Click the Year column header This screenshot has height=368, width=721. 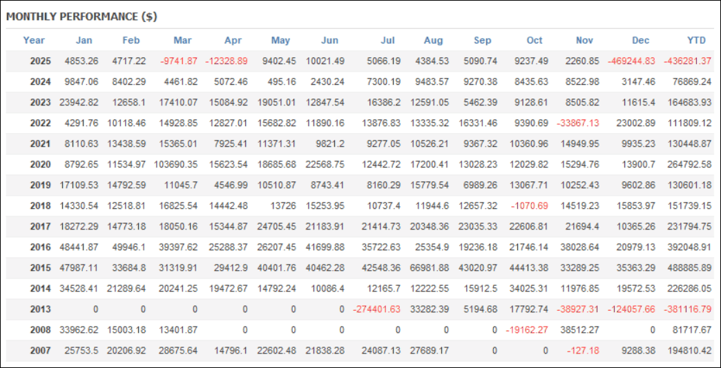pos(34,40)
